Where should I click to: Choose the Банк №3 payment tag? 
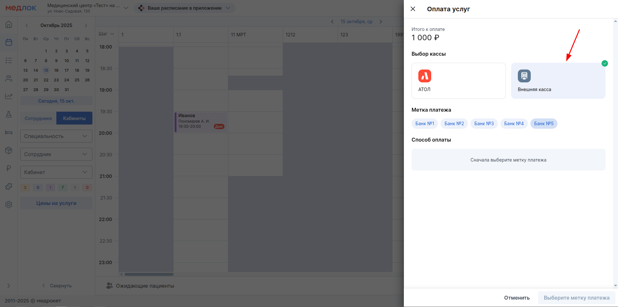point(484,124)
